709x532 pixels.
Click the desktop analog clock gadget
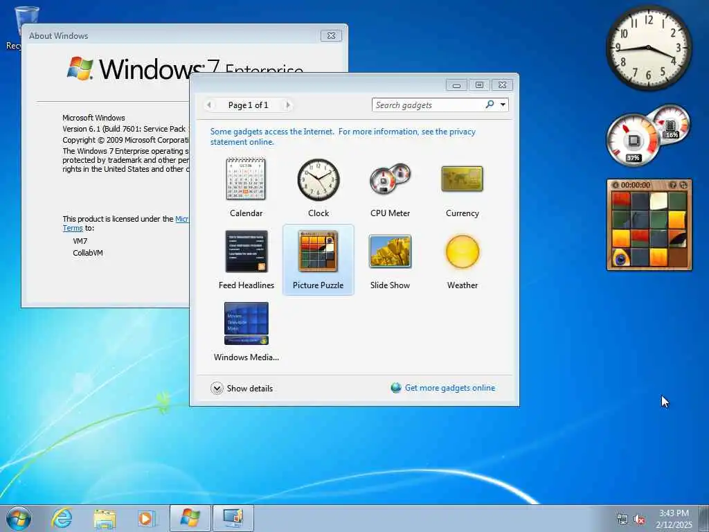pyautogui.click(x=648, y=48)
